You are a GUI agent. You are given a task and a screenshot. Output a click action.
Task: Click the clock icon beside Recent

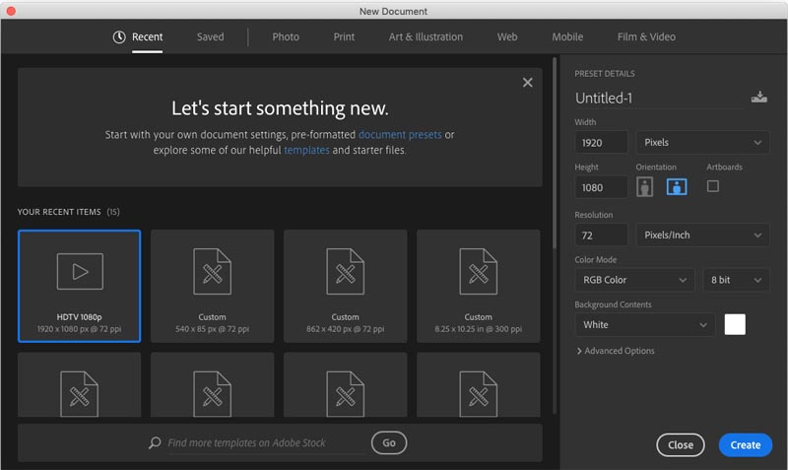119,36
